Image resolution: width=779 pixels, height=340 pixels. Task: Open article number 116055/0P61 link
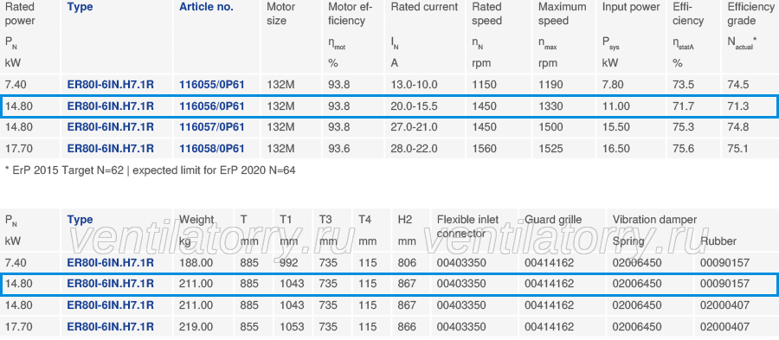pos(212,85)
